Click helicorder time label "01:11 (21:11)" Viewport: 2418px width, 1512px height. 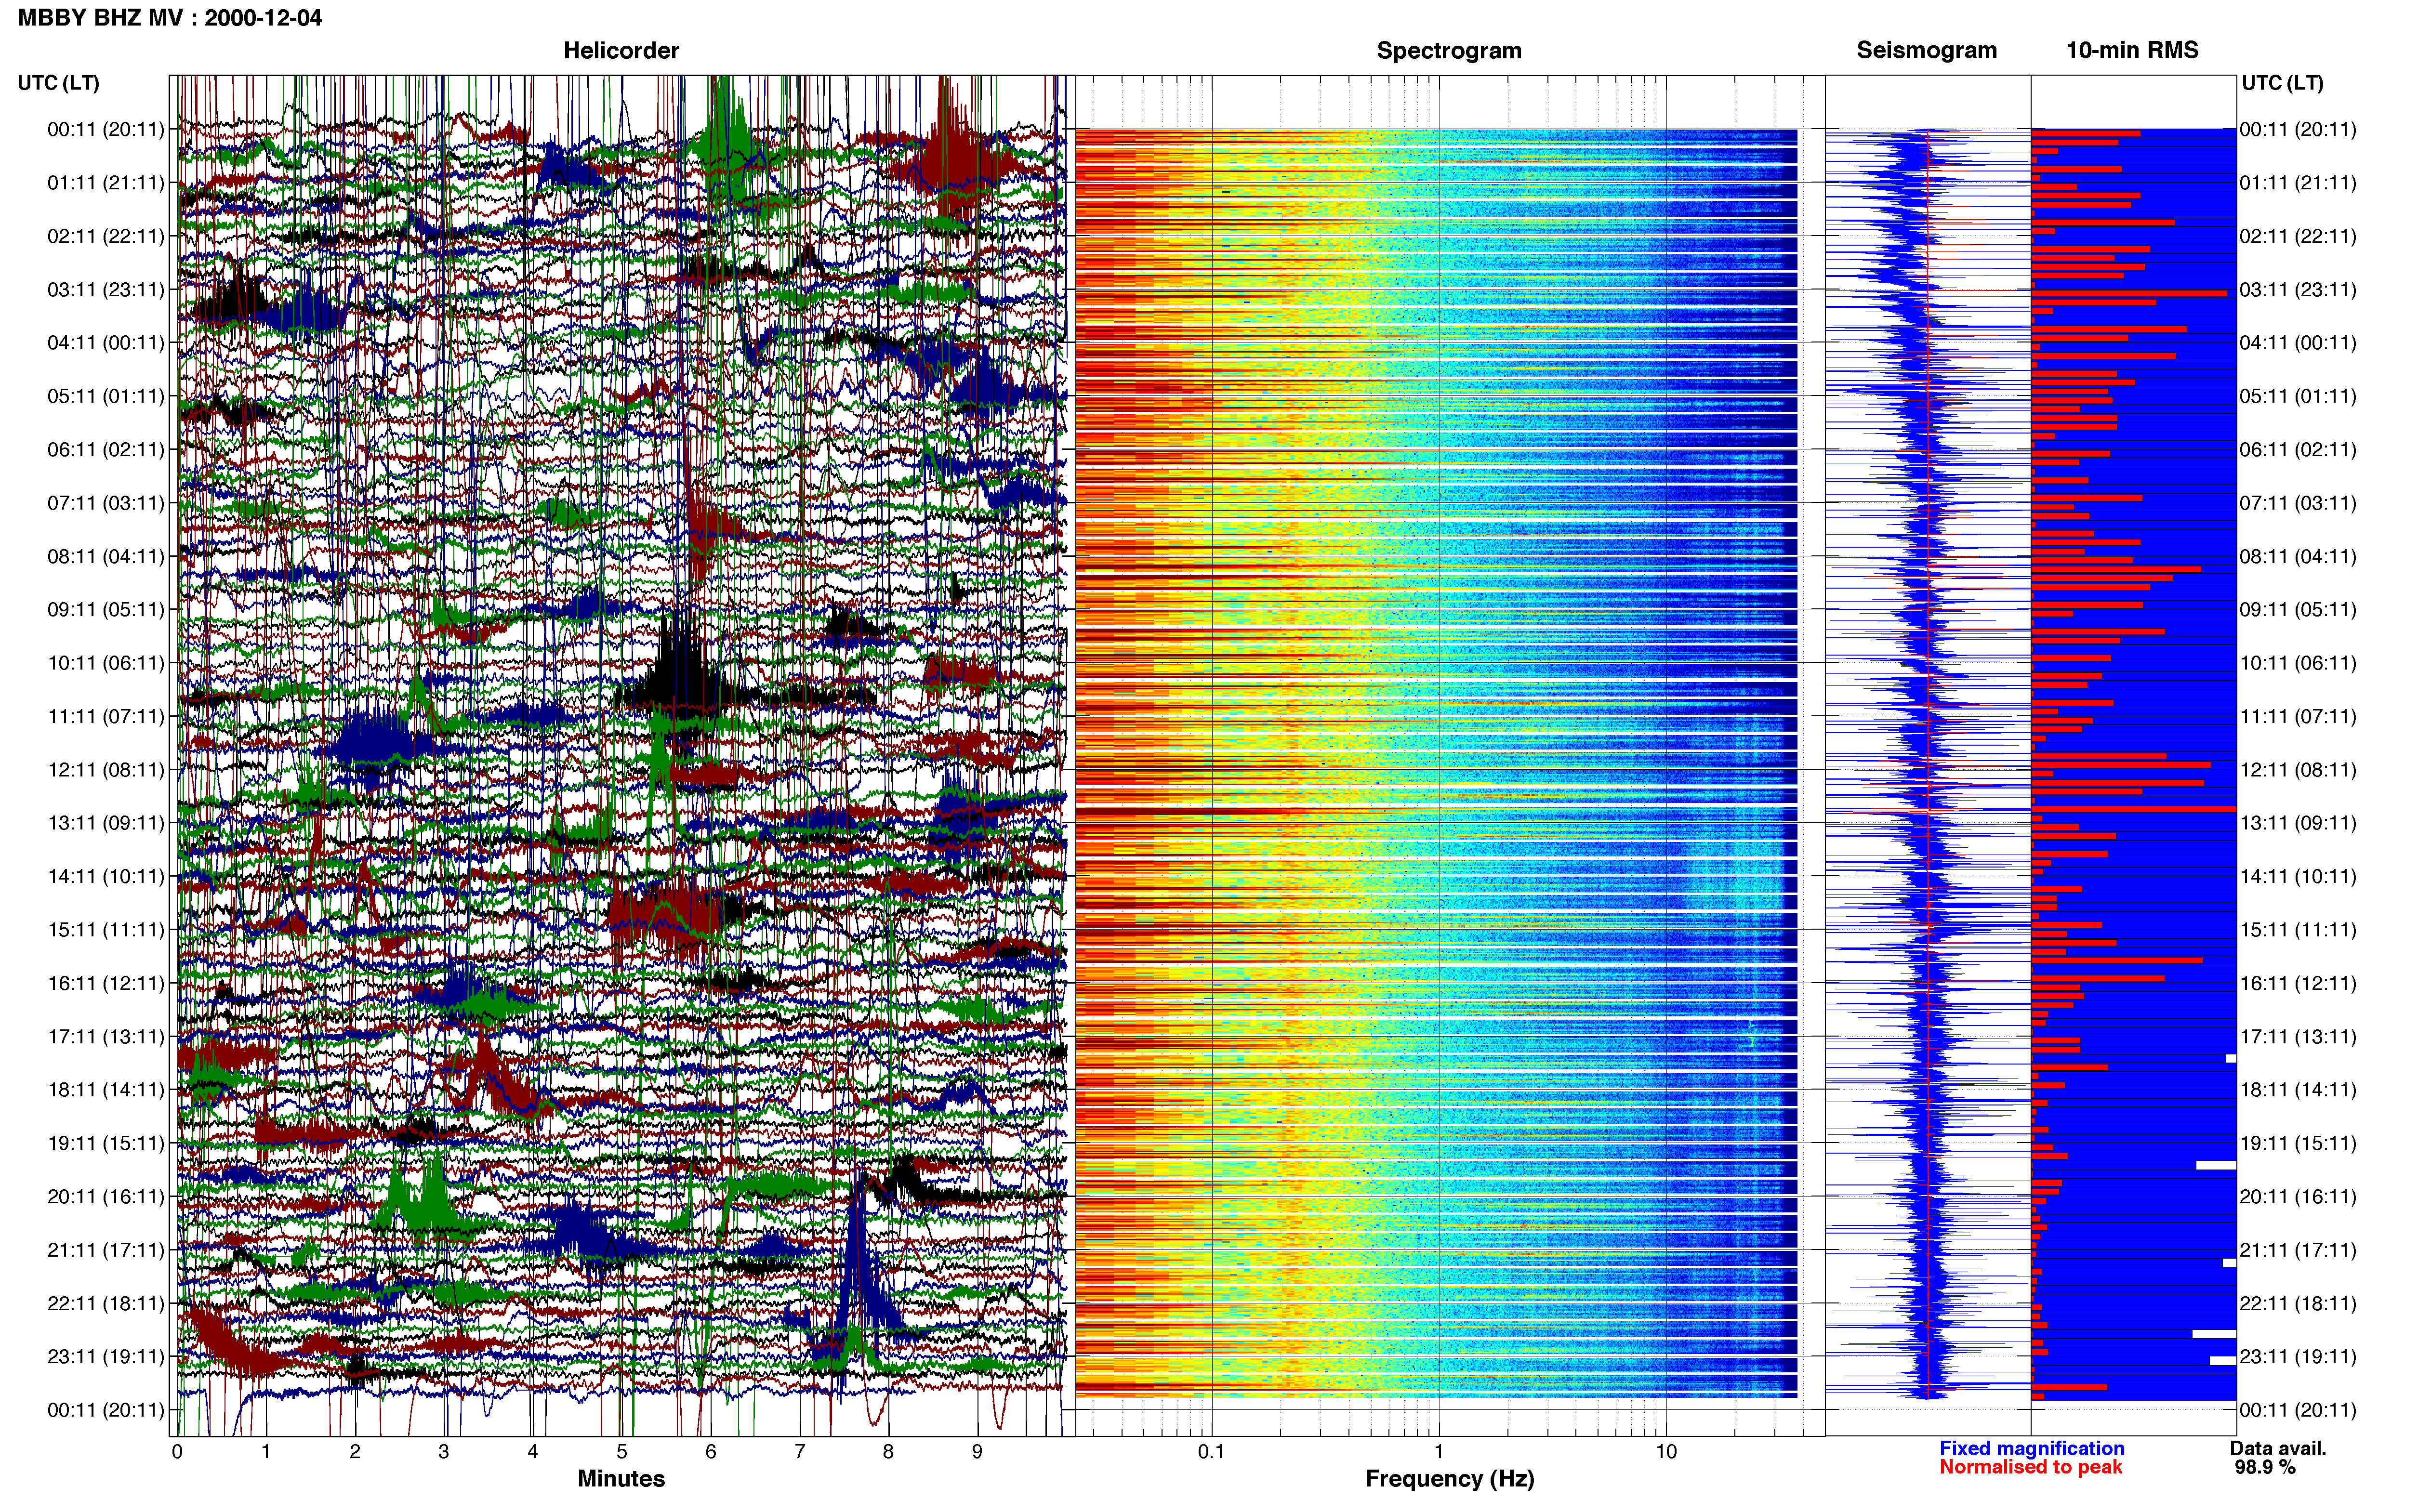[106, 183]
